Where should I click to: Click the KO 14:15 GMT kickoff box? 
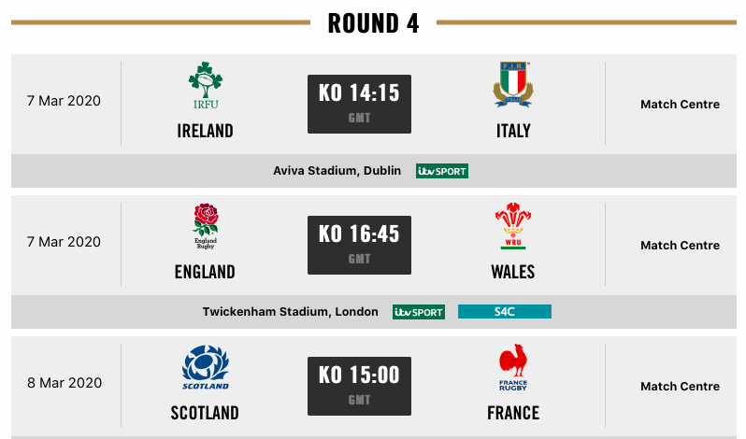[x=359, y=104]
